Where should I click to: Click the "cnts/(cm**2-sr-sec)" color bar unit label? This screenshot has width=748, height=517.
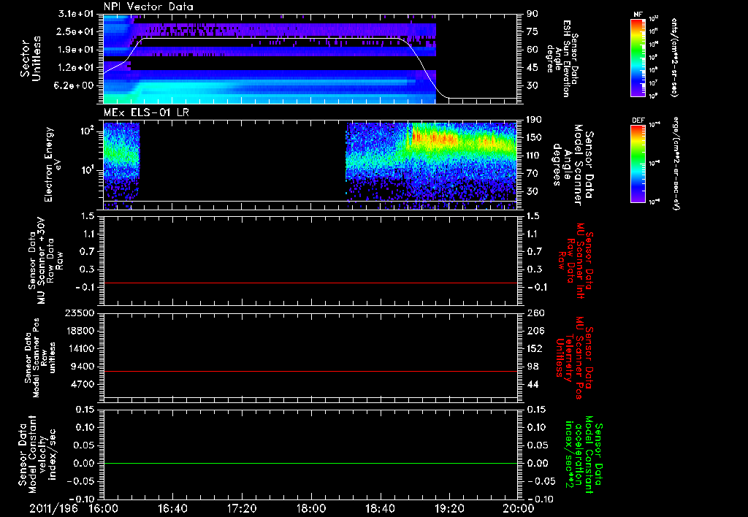point(674,57)
